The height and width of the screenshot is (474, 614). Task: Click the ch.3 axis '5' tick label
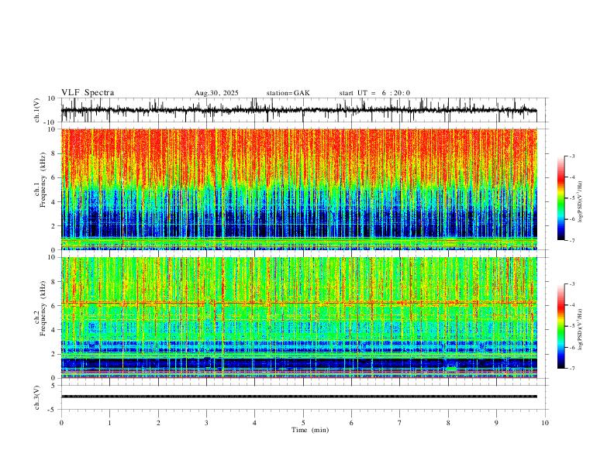pyautogui.click(x=53, y=386)
